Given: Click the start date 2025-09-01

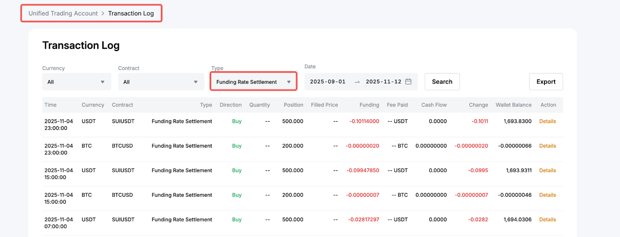Looking at the screenshot, I should coord(327,82).
